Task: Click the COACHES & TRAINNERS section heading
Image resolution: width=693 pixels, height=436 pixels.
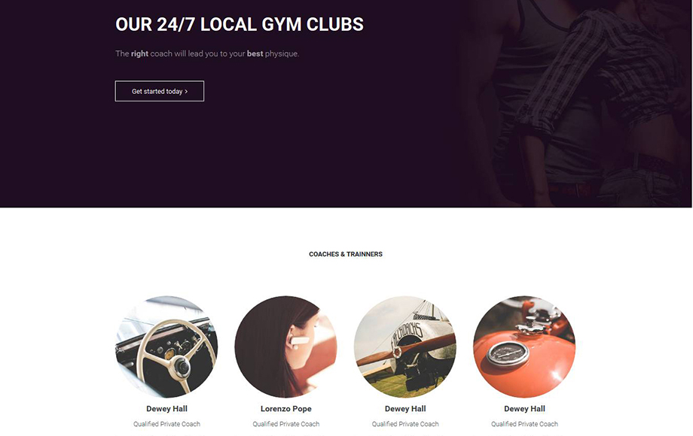Action: point(346,254)
